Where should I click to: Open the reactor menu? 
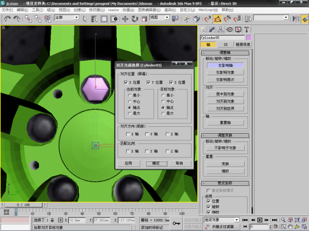[x=113, y=10]
